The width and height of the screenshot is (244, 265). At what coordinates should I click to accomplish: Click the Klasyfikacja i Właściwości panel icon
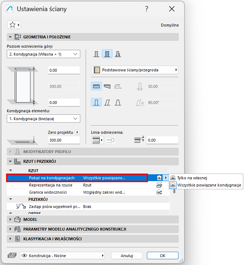point(18,239)
